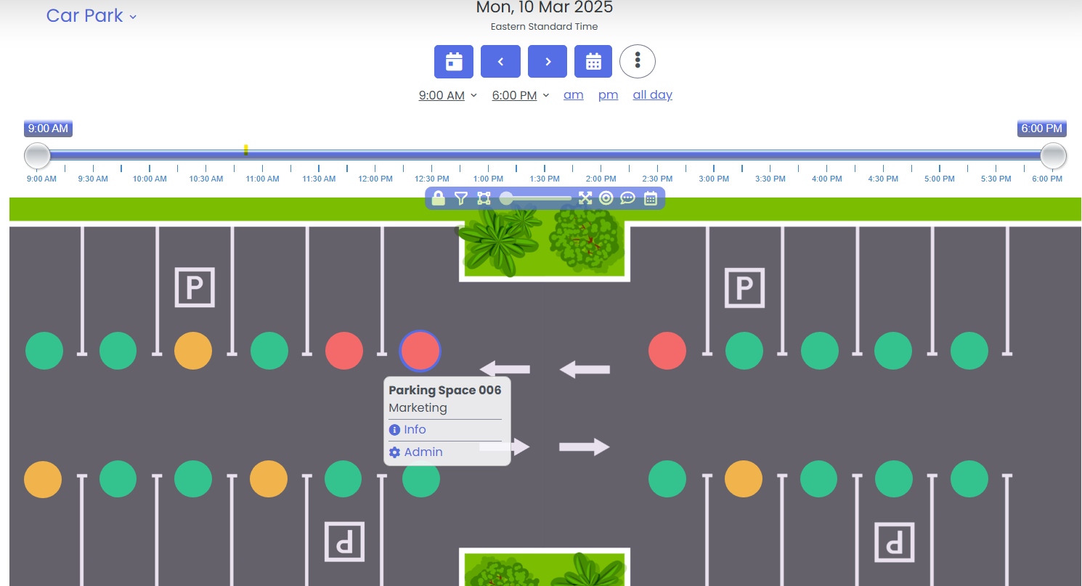
Task: Go to the previous day with left chevron
Action: 500,62
